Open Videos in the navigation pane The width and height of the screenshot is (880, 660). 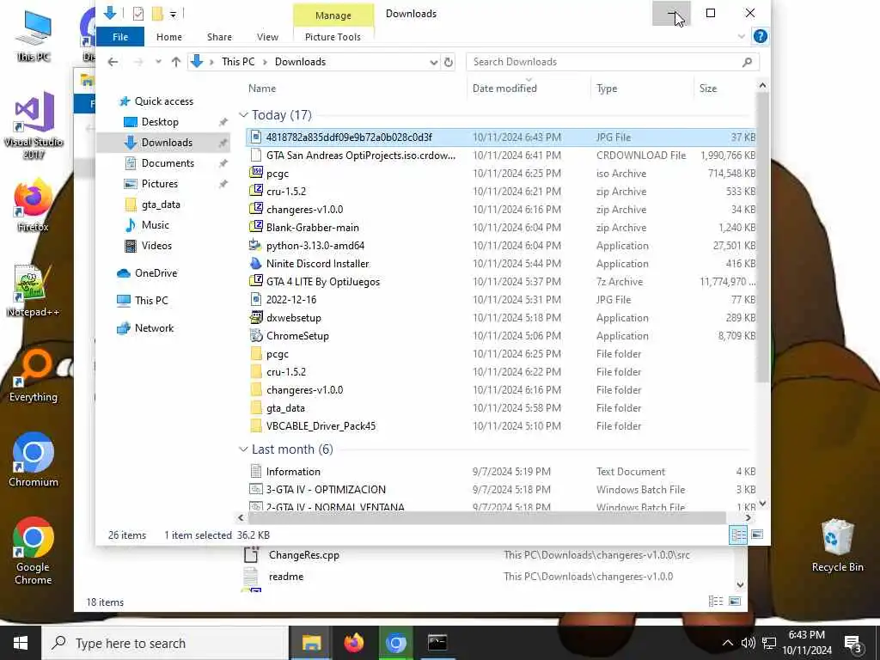click(156, 246)
